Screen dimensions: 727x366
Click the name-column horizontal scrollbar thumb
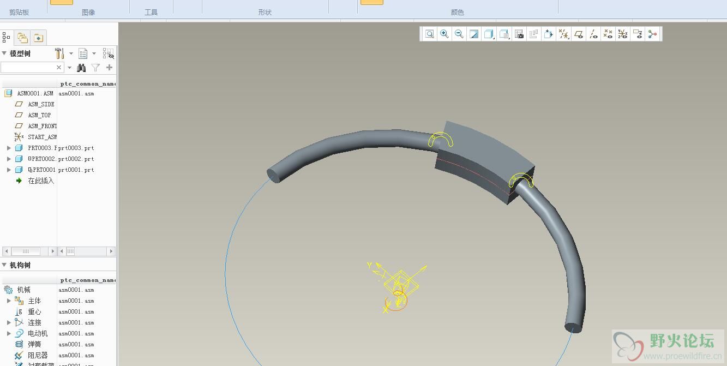coord(26,251)
